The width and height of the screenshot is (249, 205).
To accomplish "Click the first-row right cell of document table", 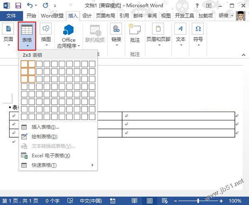I will [178, 116].
